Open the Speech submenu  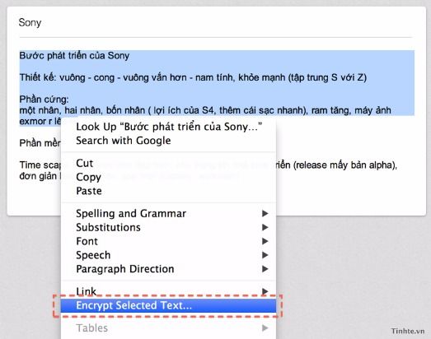pyautogui.click(x=168, y=255)
